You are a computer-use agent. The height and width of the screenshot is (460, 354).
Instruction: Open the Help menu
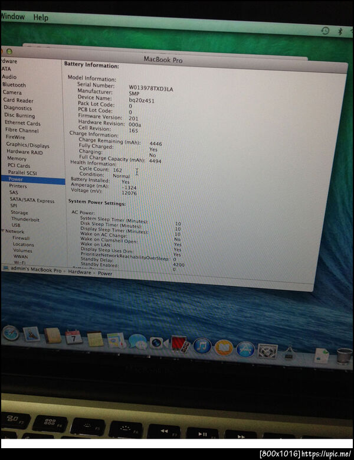[x=41, y=18]
